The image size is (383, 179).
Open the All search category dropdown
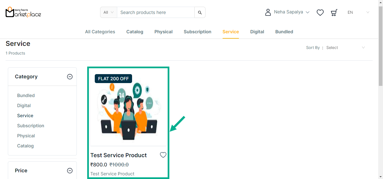tap(109, 12)
